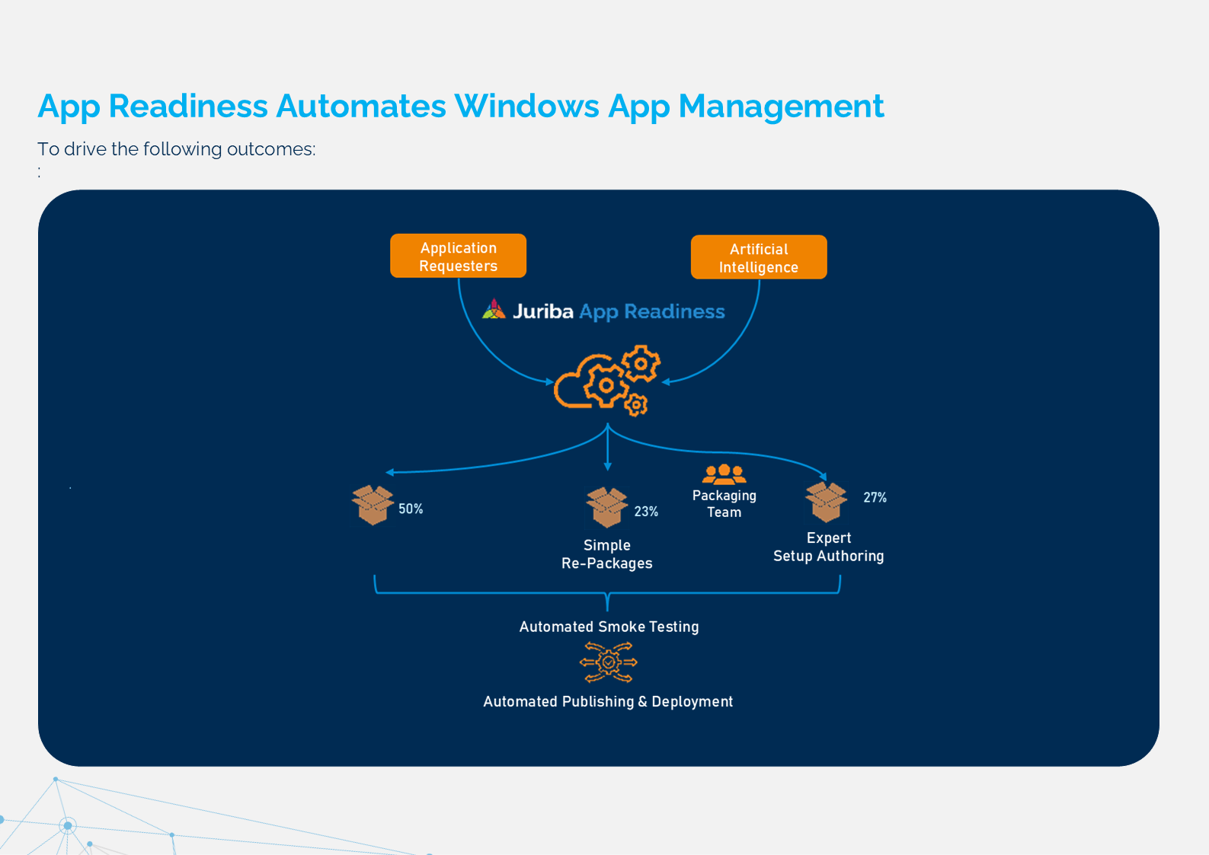Click the Artificial Intelligence orange box
Image resolution: width=1209 pixels, height=855 pixels.
[x=758, y=258]
